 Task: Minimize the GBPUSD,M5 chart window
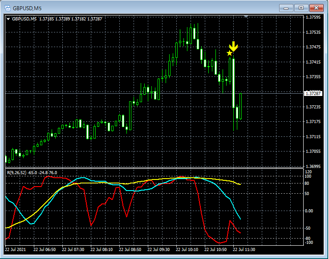click(286, 8)
